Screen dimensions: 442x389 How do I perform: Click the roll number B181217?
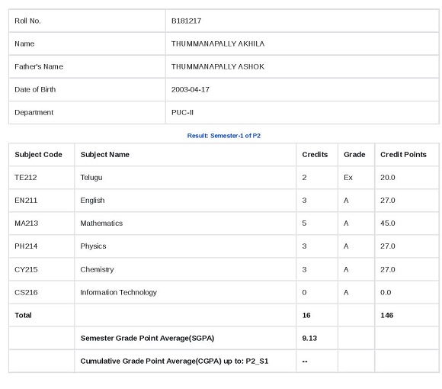click(186, 21)
